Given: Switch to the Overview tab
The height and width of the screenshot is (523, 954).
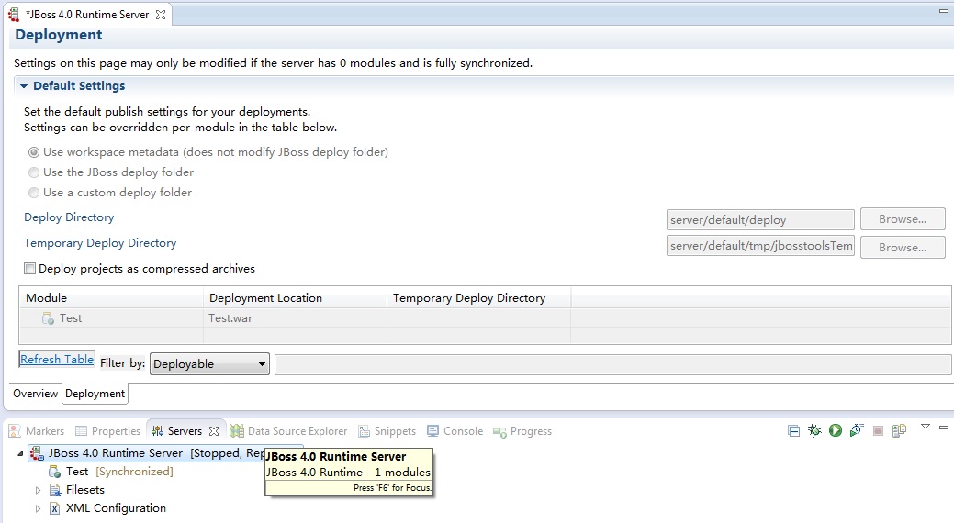Looking at the screenshot, I should (x=35, y=394).
